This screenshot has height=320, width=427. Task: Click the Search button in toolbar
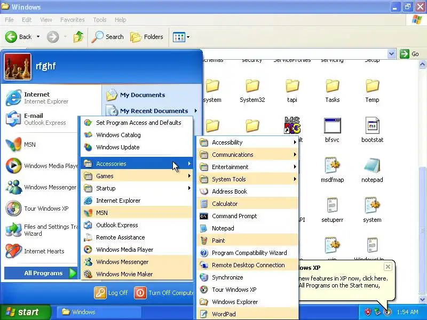point(108,37)
